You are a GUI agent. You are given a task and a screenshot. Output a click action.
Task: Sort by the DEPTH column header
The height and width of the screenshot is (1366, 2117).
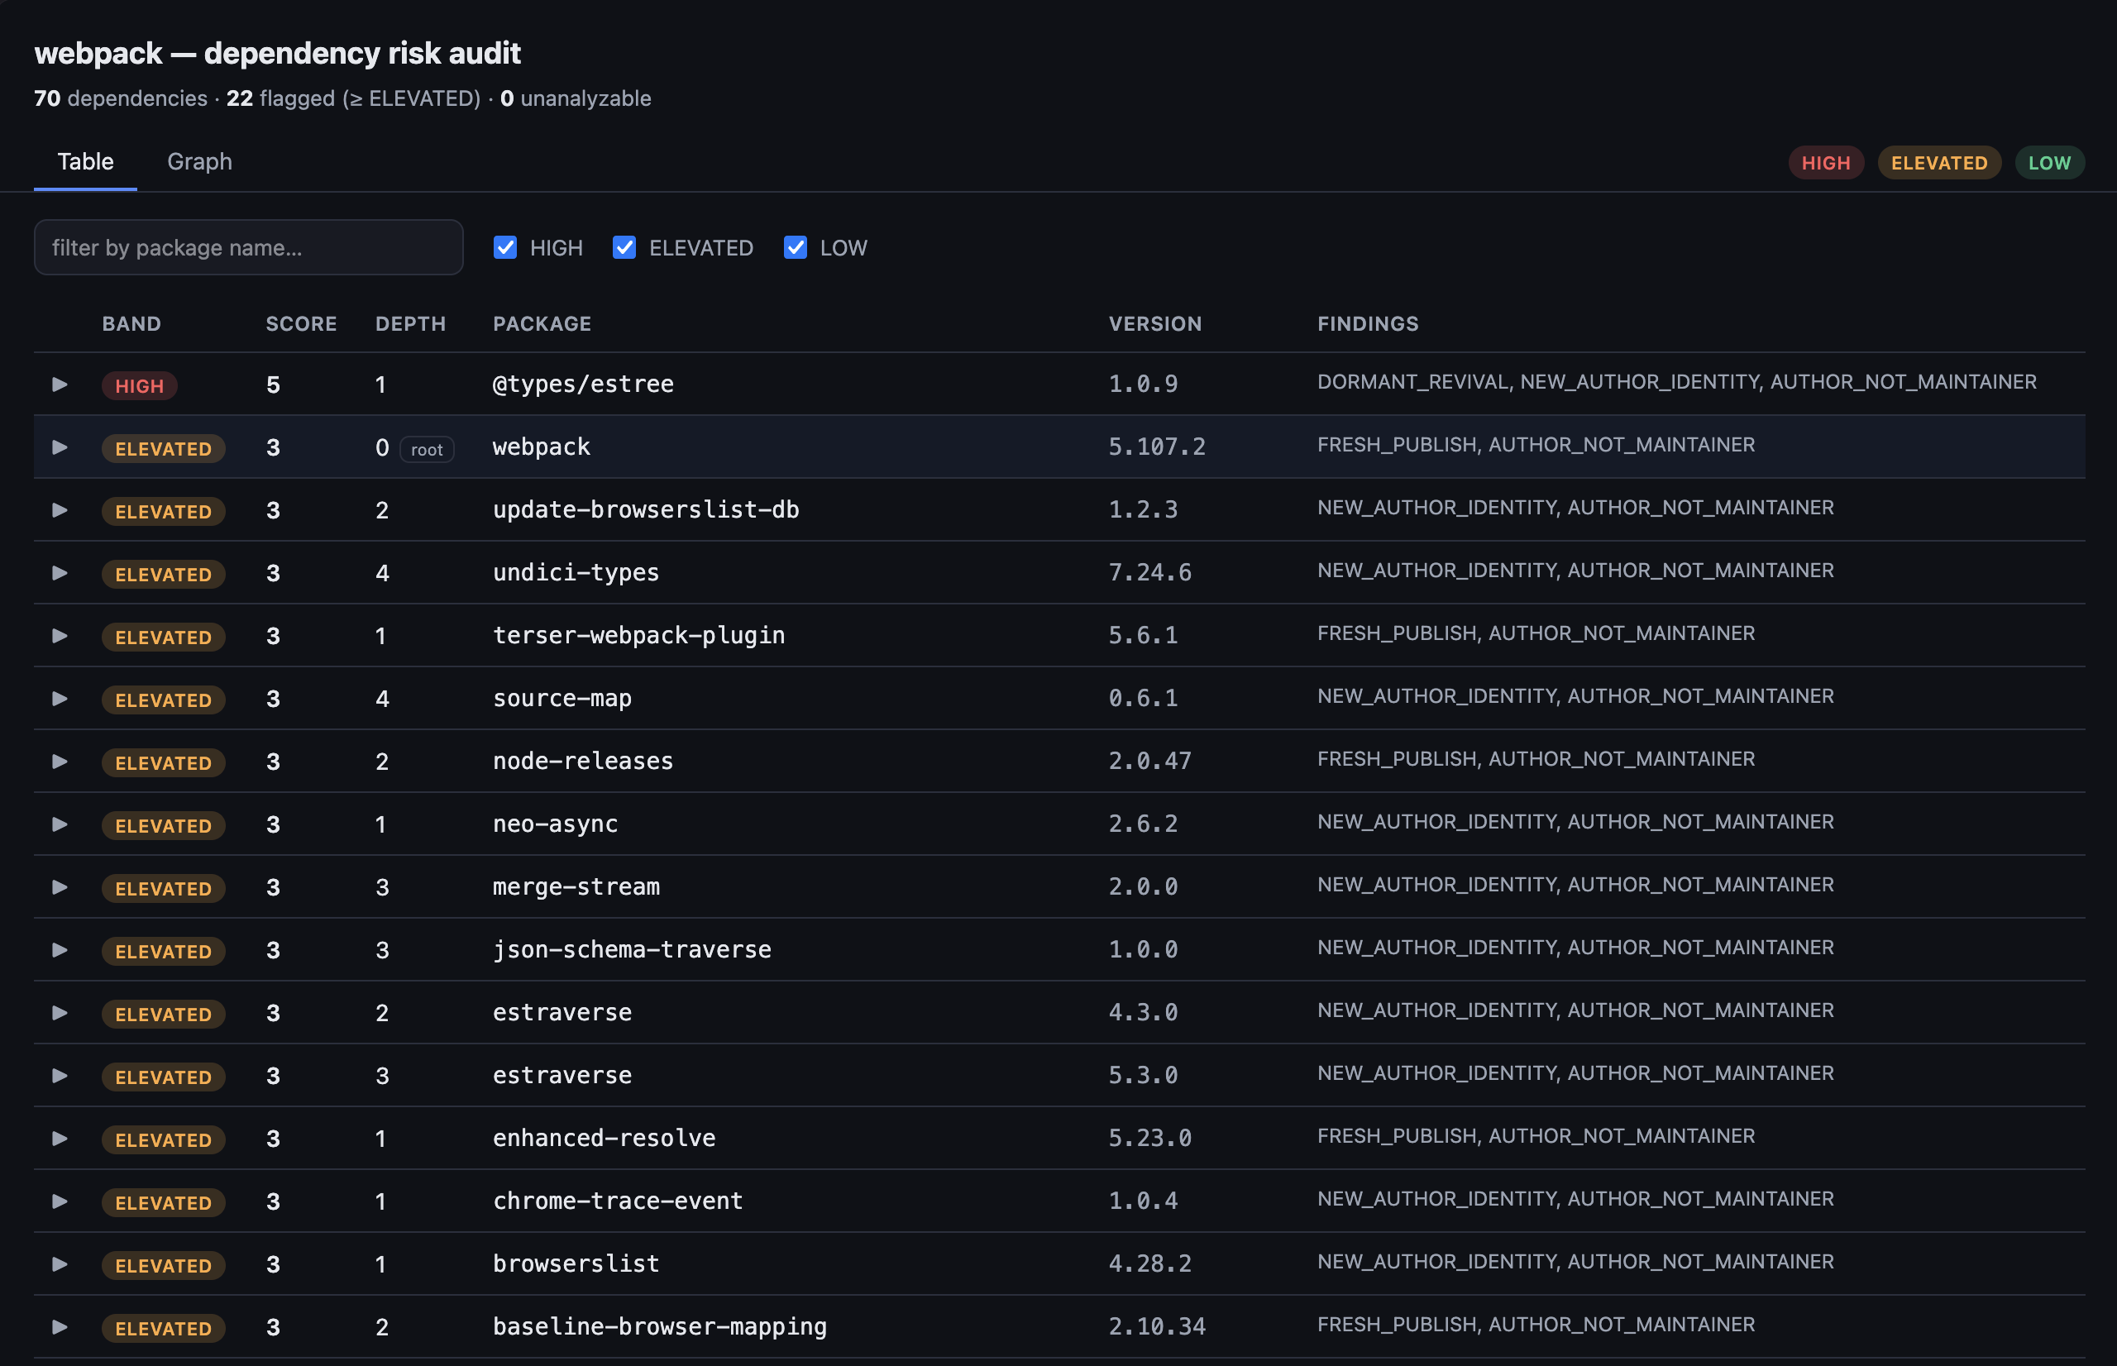click(x=411, y=324)
